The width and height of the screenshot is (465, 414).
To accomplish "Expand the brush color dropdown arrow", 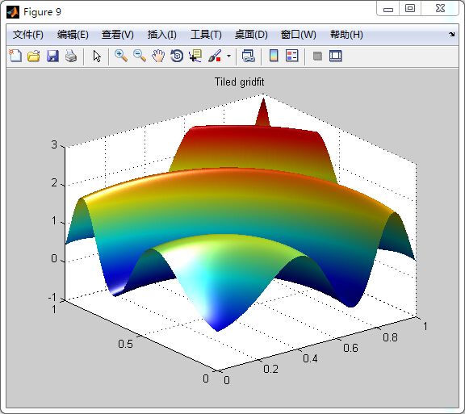I will click(x=228, y=56).
